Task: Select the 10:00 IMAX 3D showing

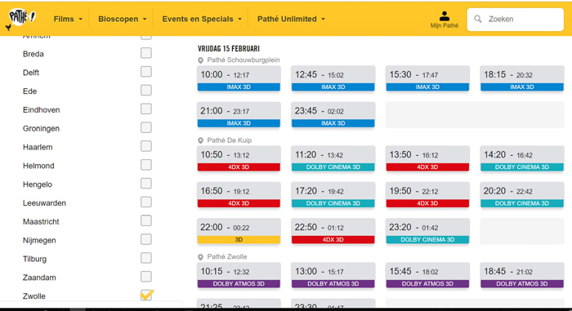Action: (x=239, y=78)
